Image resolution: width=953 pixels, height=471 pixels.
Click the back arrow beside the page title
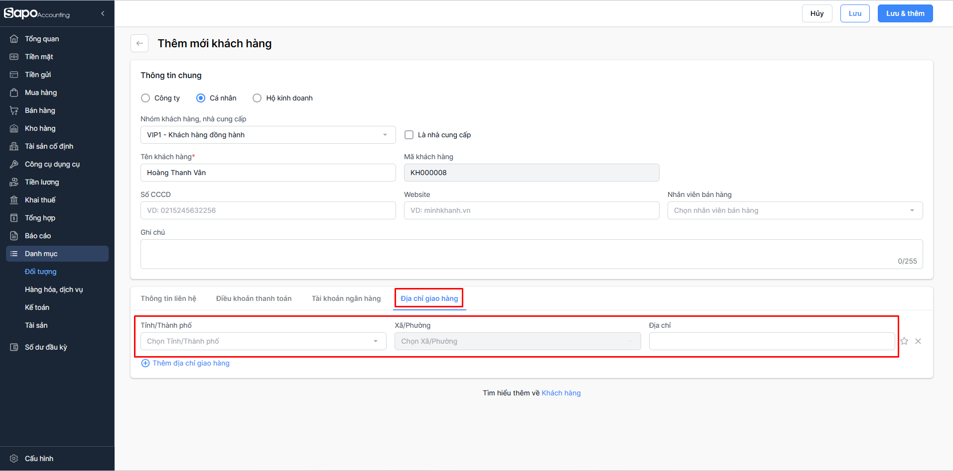(x=139, y=43)
